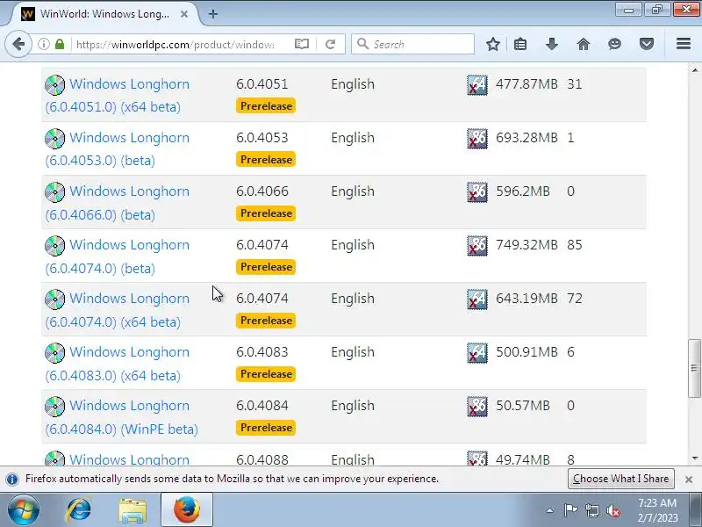The height and width of the screenshot is (527, 702).
Task: Open the Downloads arrow panel
Action: pyautogui.click(x=552, y=44)
